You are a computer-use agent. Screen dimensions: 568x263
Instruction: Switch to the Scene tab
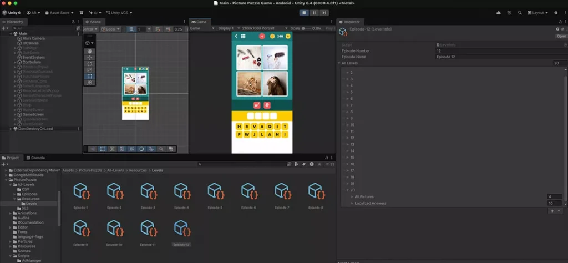click(93, 22)
